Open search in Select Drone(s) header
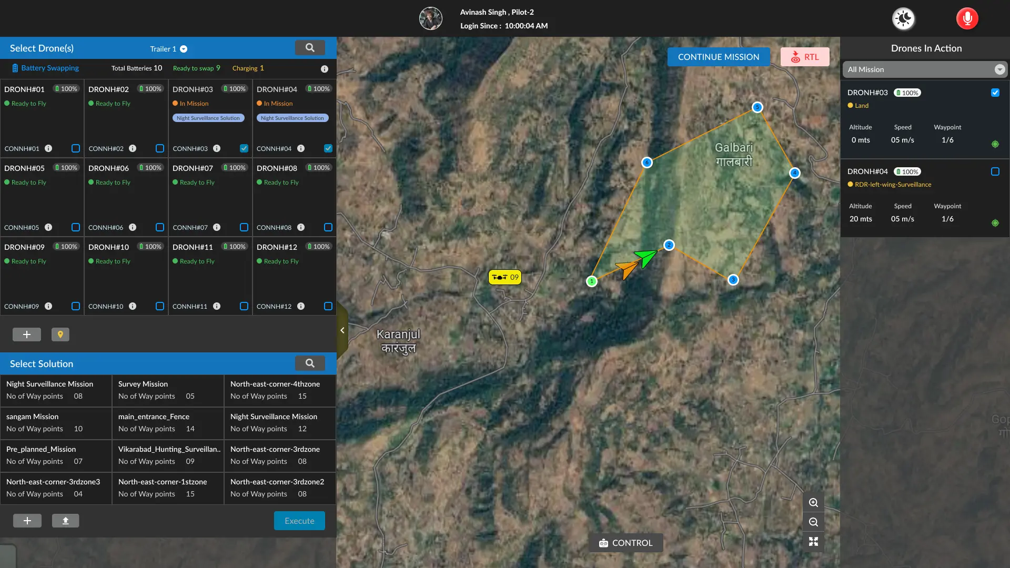The height and width of the screenshot is (568, 1010). (x=310, y=48)
